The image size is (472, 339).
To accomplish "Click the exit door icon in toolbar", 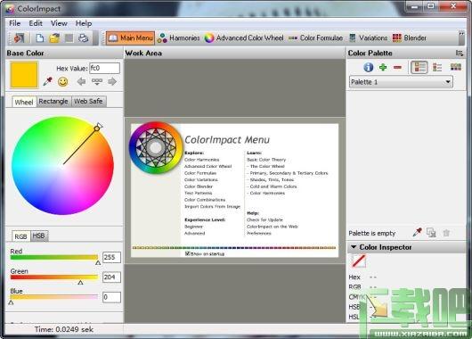I will coord(20,38).
